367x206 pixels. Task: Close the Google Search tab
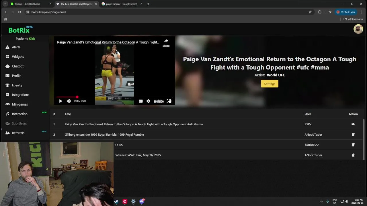(x=141, y=4)
